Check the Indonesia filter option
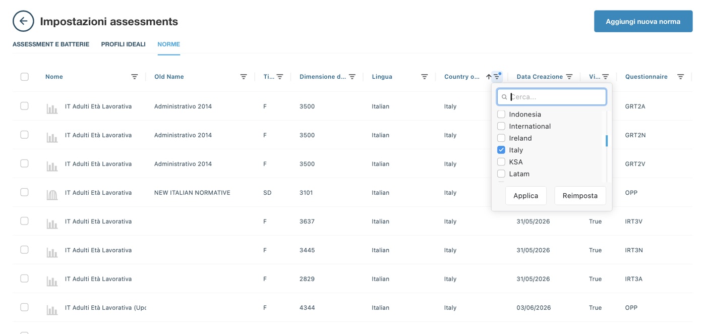Image resolution: width=706 pixels, height=334 pixels. pyautogui.click(x=501, y=115)
